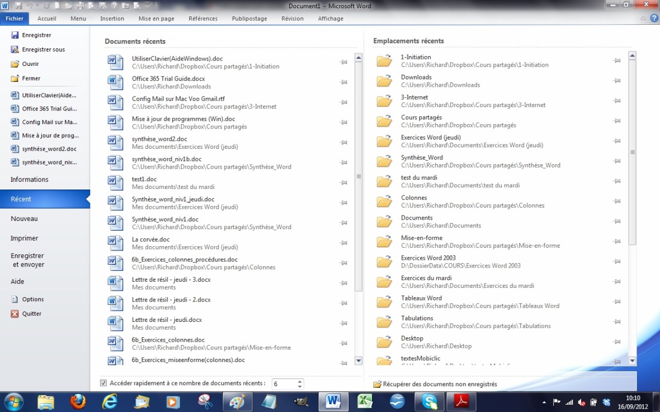The height and width of the screenshot is (412, 660).
Task: Click the folder icon beside Downloads in Emplacements récents
Action: [x=384, y=81]
